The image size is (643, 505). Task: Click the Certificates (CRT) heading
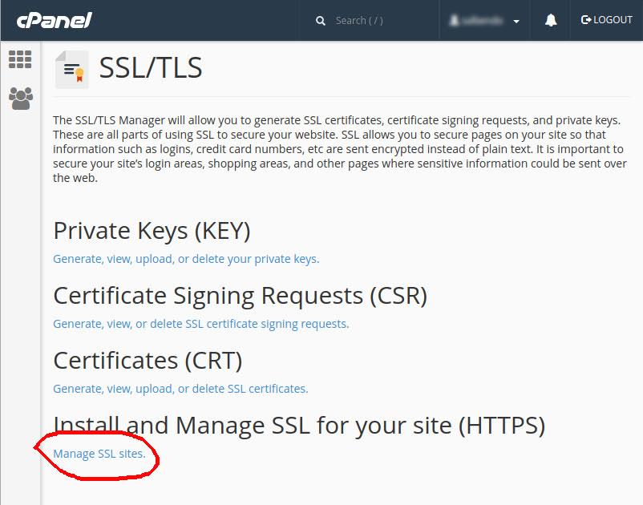(148, 360)
